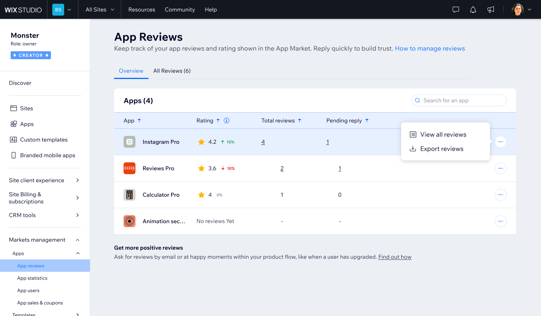Click the Reviews Pro rating 3.6
The height and width of the screenshot is (316, 541).
(x=212, y=168)
